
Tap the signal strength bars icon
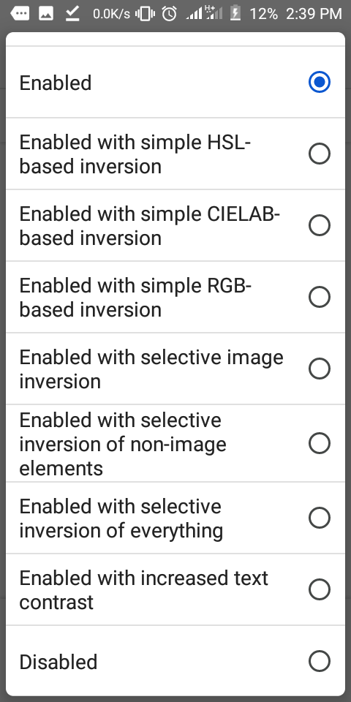pos(195,14)
